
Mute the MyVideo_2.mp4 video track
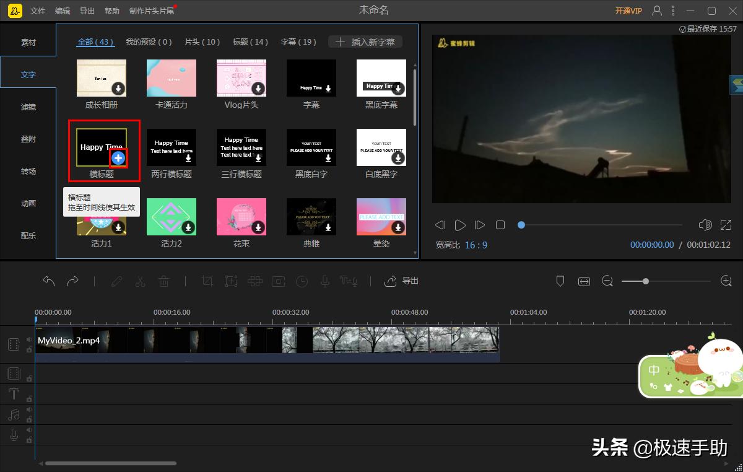coord(29,339)
